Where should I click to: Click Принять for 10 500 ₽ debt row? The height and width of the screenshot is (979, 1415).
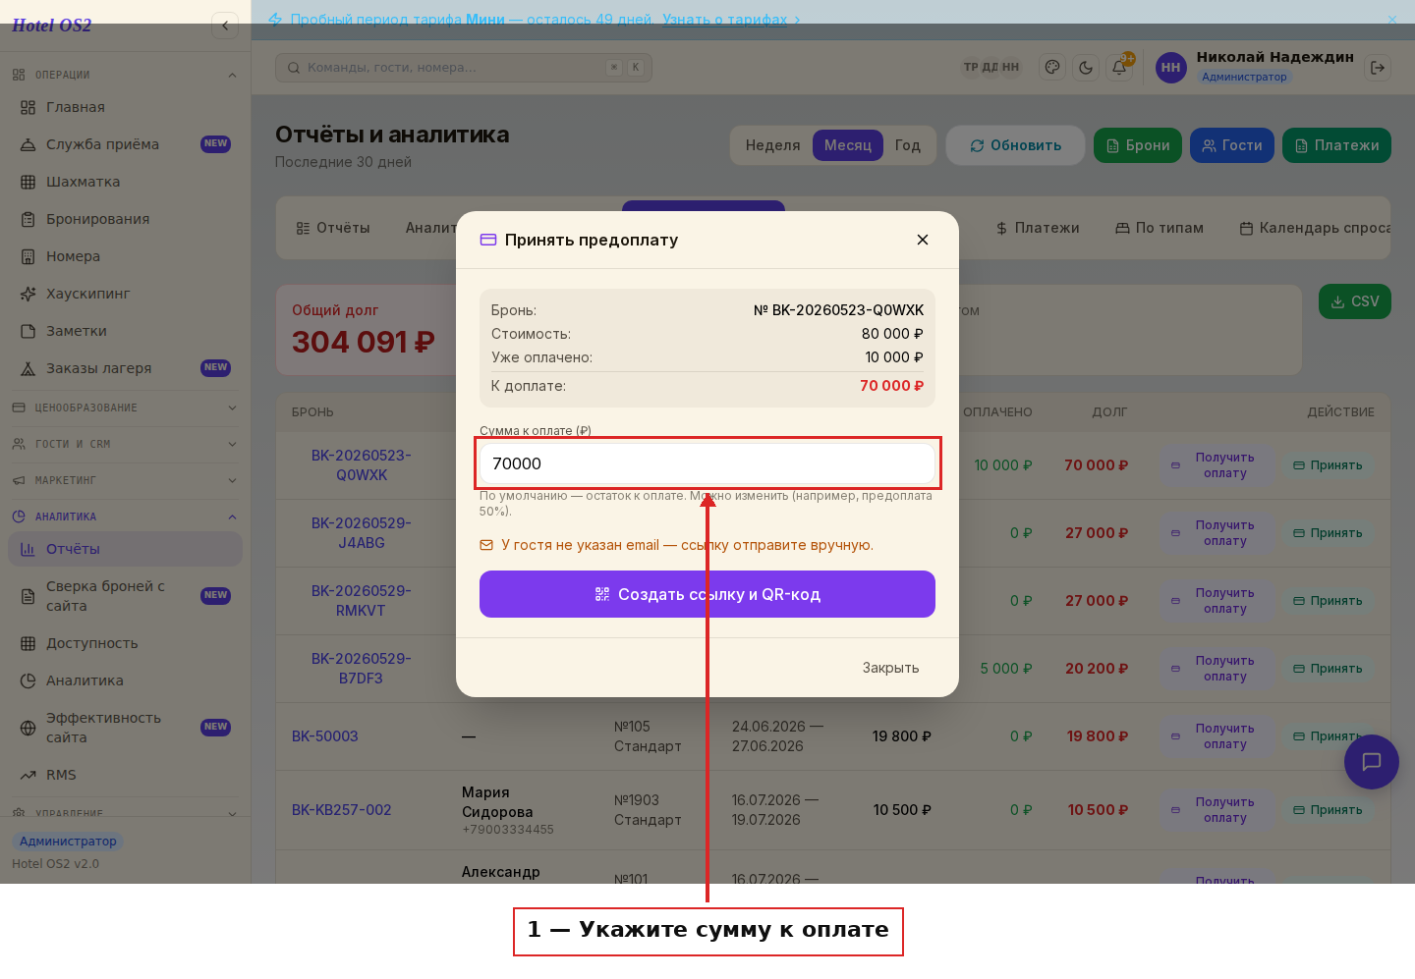[1328, 810]
